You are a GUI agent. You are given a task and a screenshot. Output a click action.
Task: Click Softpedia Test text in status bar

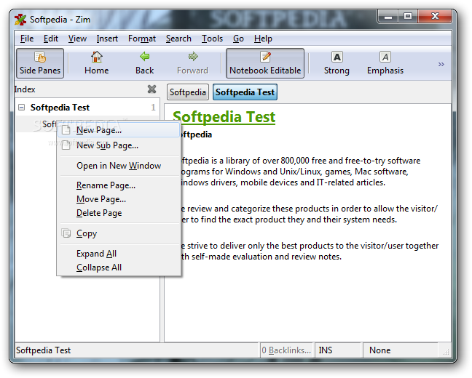[43, 350]
